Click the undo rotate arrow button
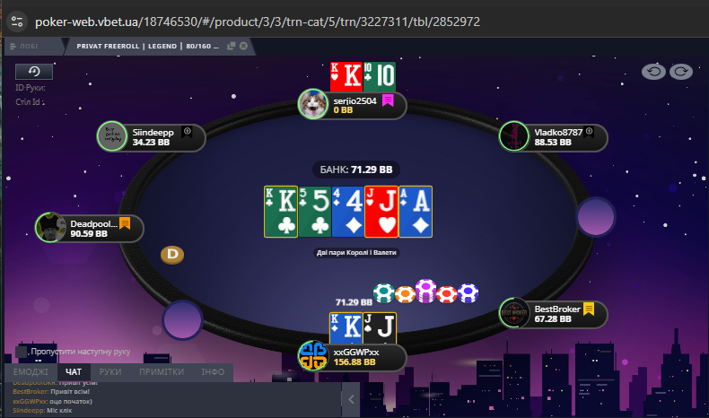 pyautogui.click(x=653, y=72)
